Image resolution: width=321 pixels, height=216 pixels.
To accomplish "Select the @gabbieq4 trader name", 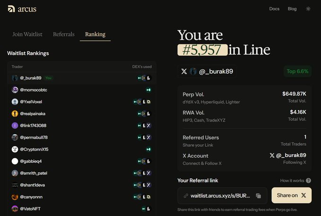I will [31, 161].
